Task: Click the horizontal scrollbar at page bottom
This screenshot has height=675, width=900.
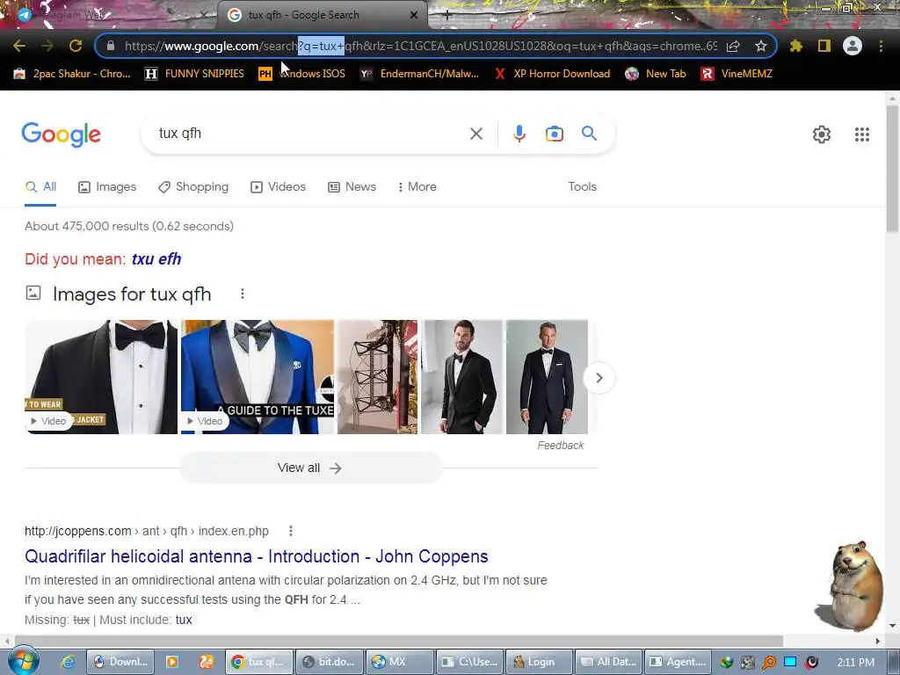Action: point(399,641)
